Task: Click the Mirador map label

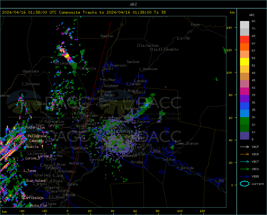Action: click(137, 162)
